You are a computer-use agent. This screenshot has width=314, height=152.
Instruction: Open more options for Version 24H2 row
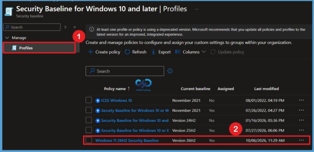coord(301,120)
